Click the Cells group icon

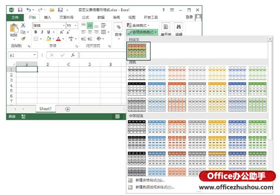click(x=165, y=27)
